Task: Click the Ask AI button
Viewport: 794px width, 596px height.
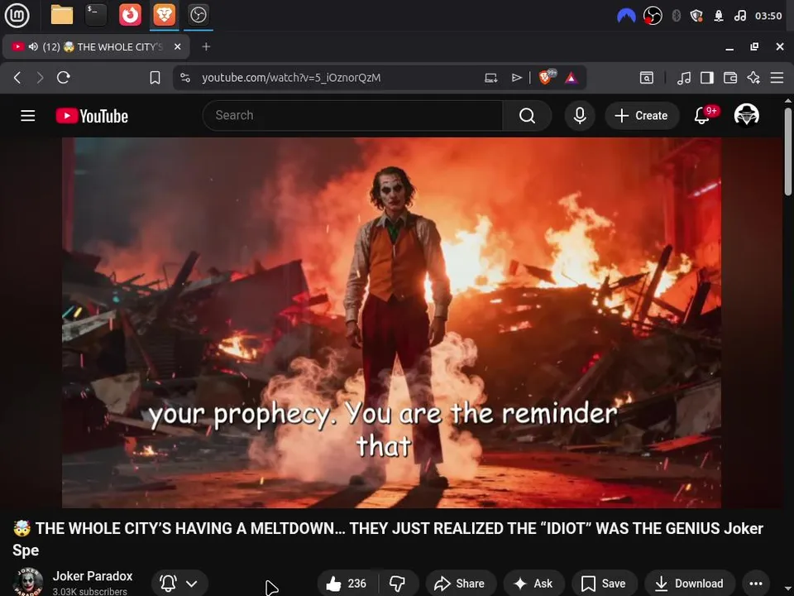Action: click(533, 584)
